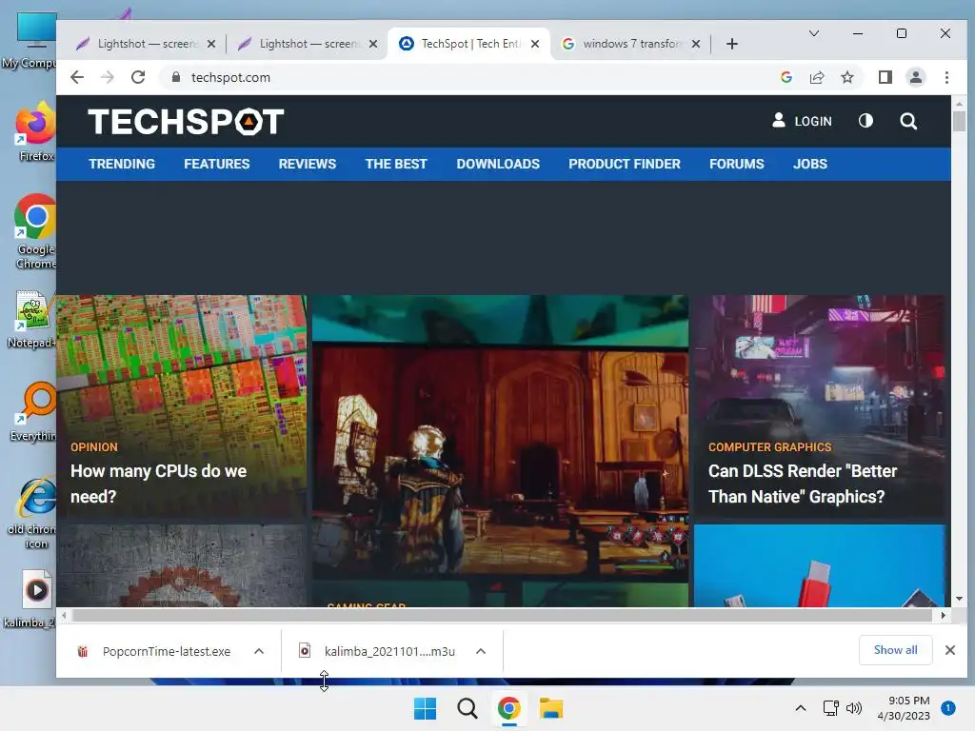The width and height of the screenshot is (975, 731).
Task: Open TechSpot site search
Action: 908,121
